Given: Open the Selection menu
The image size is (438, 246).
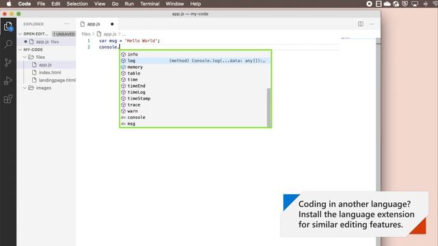Looking at the screenshot, I should click(x=77, y=3).
